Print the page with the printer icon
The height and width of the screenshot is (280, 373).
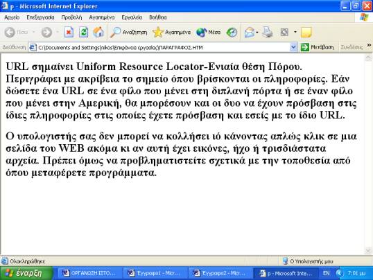coord(268,32)
